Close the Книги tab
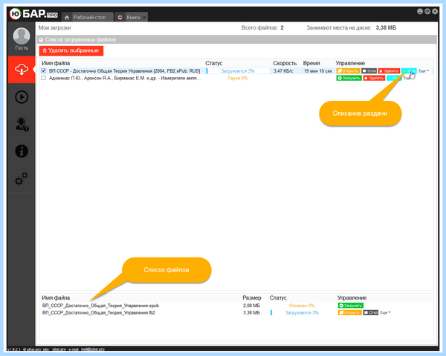 (x=144, y=18)
